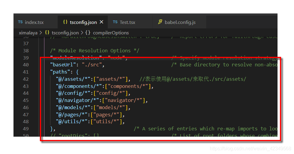Screen dimensions: 294x154
Task: Click the "@/components/*" key
Action: tap(79, 86)
